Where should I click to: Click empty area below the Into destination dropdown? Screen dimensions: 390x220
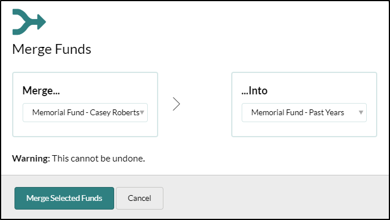tap(304, 129)
